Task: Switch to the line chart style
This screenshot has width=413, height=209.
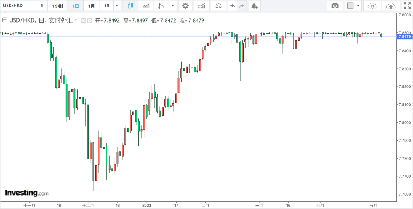Action: (146, 6)
